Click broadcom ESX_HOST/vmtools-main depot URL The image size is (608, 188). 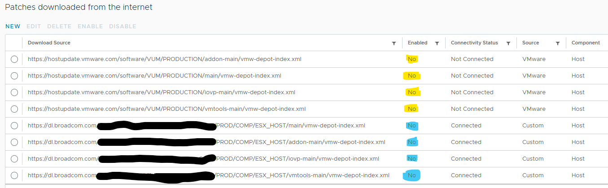pyautogui.click(x=209, y=175)
